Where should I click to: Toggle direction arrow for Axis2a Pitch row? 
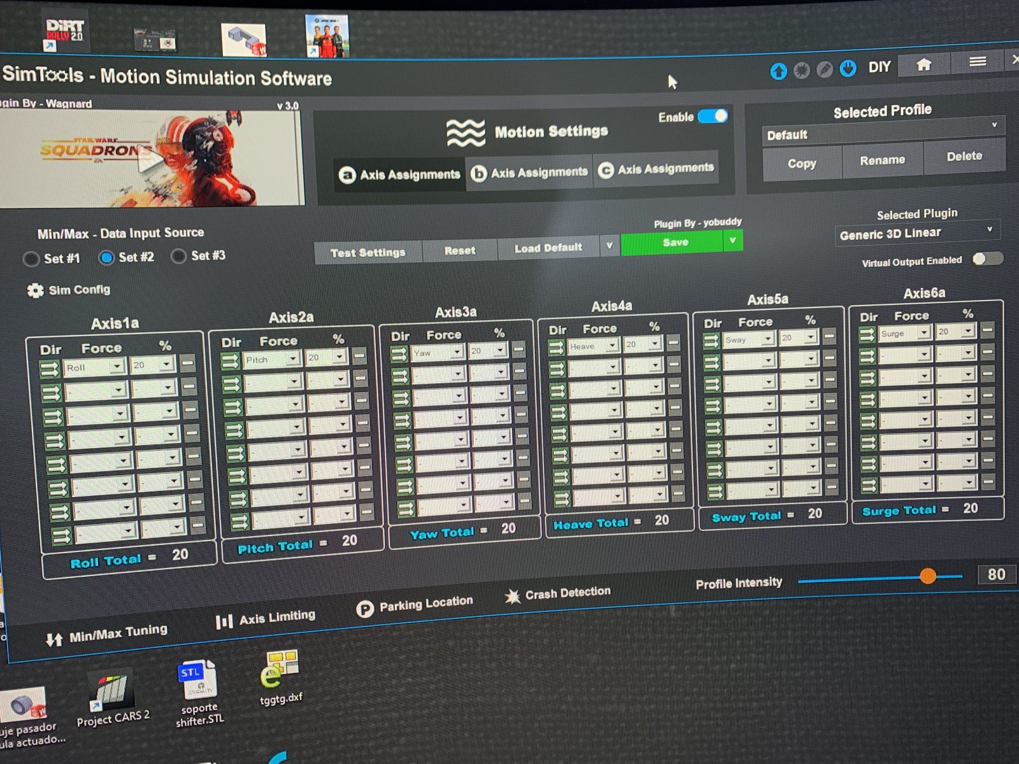tap(230, 362)
